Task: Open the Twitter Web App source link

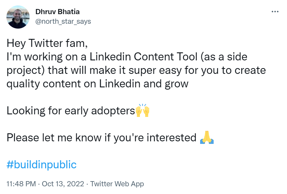Action: coord(117,184)
